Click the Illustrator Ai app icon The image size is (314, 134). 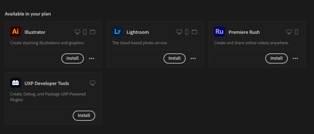point(15,32)
